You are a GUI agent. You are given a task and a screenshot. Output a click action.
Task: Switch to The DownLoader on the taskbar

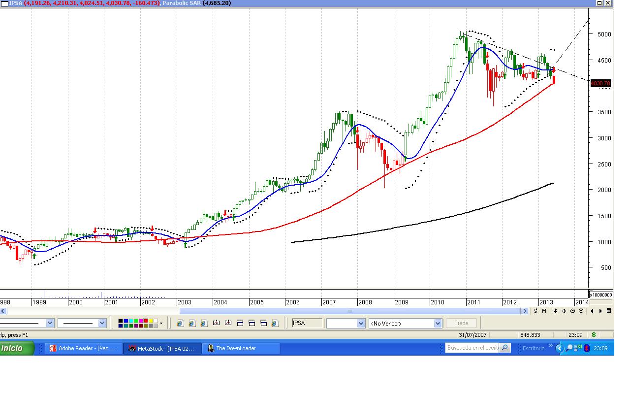click(x=241, y=348)
